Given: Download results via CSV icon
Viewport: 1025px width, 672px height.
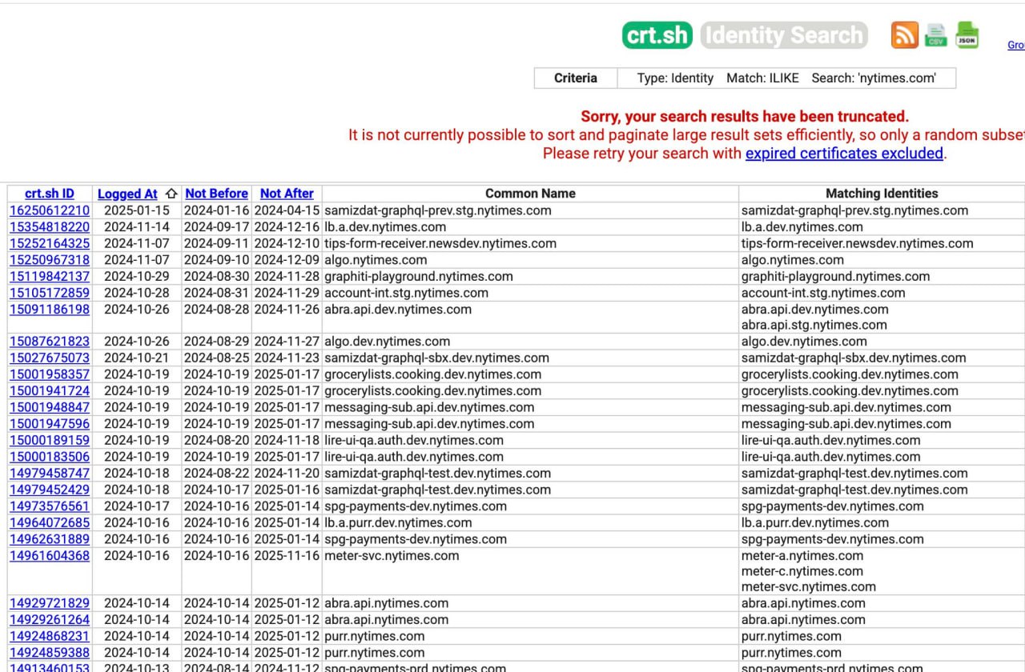Looking at the screenshot, I should pos(935,36).
